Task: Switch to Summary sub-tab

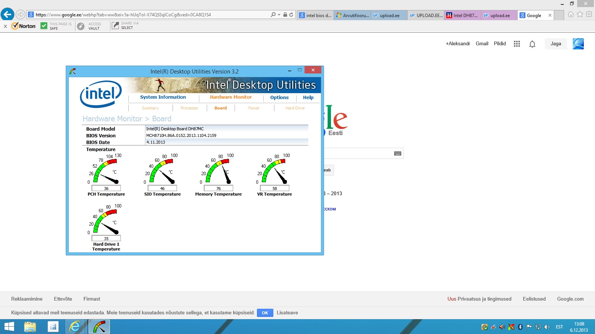Action: (150, 108)
